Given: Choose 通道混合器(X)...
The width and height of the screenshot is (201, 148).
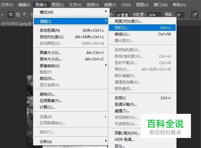Looking at the screenshot, I should (x=142, y=82).
